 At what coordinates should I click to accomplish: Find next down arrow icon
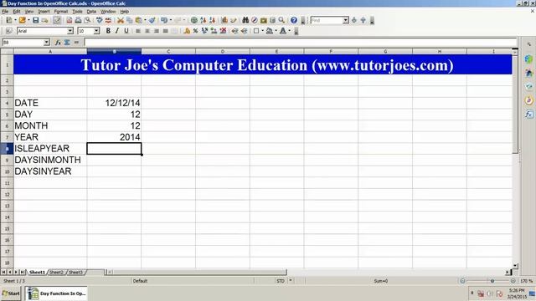pos(354,20)
